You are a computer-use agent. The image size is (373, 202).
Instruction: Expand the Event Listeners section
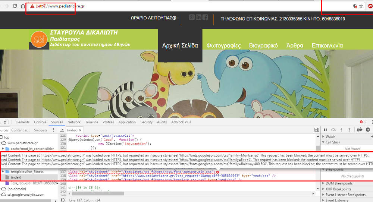click(323, 201)
